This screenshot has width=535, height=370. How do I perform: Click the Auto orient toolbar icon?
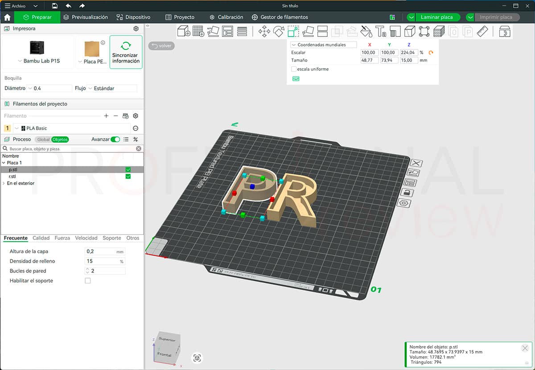213,31
